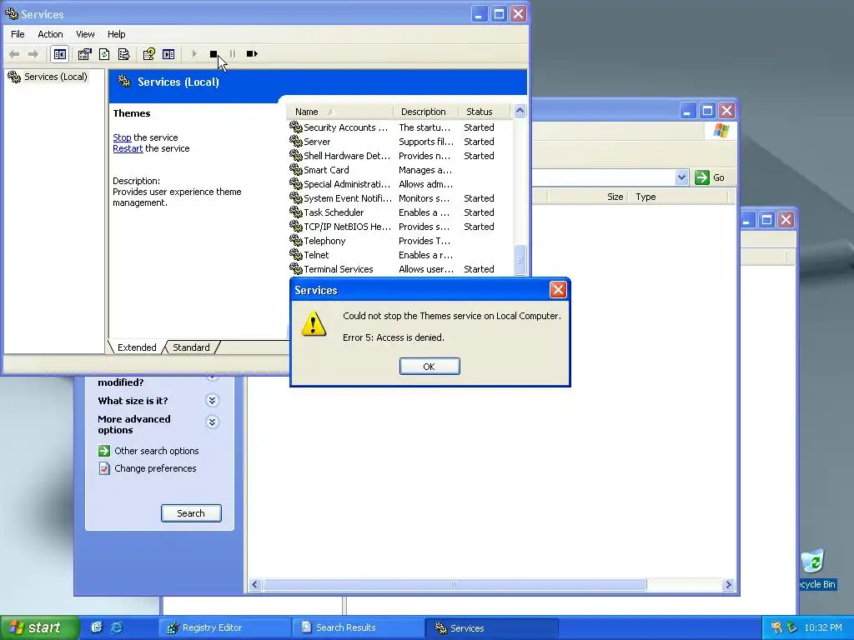Toggle the Show/Hide Console Tree icon
854x640 pixels.
point(60,54)
